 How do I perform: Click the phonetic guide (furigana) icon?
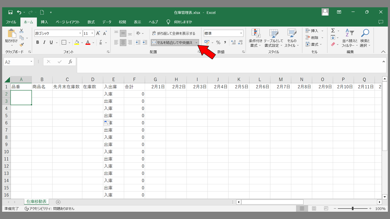(101, 43)
